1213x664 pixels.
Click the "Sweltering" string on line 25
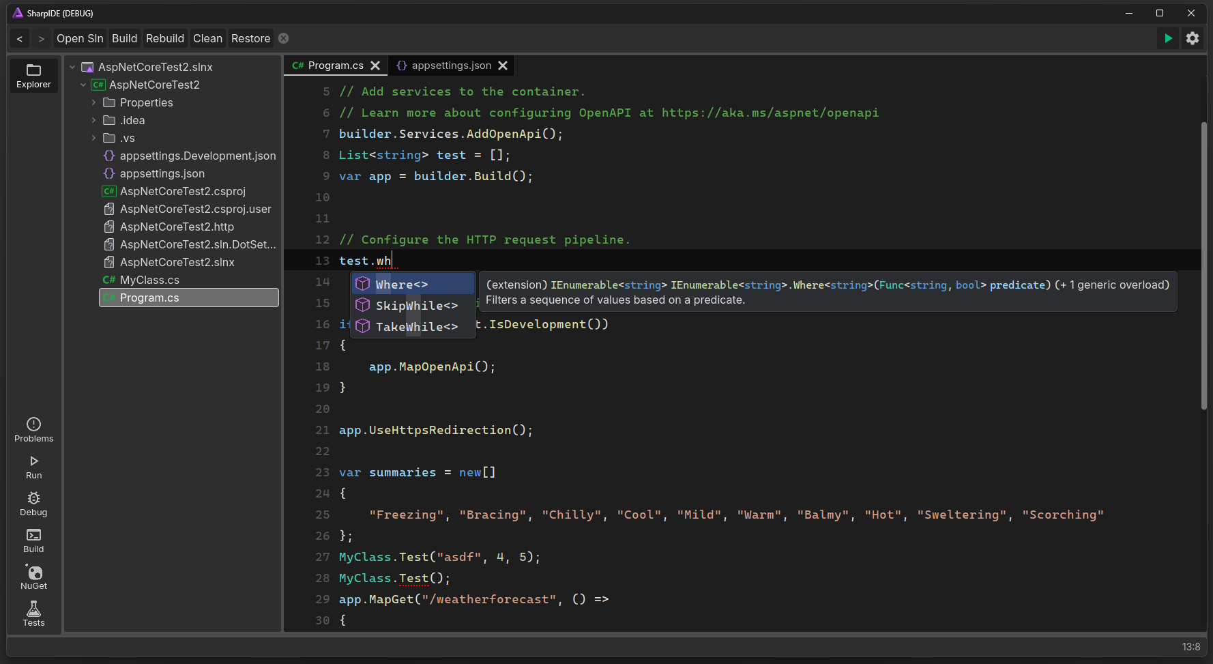[962, 515]
